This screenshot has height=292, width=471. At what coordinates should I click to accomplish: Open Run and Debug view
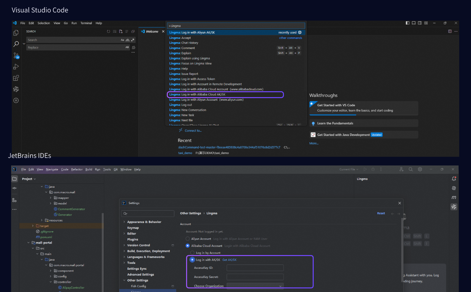pos(16,67)
